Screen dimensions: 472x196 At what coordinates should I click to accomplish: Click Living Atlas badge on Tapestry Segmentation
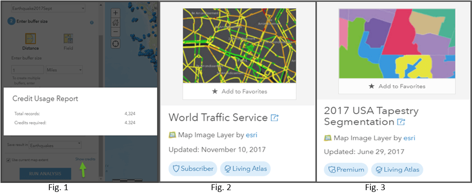click(397, 169)
